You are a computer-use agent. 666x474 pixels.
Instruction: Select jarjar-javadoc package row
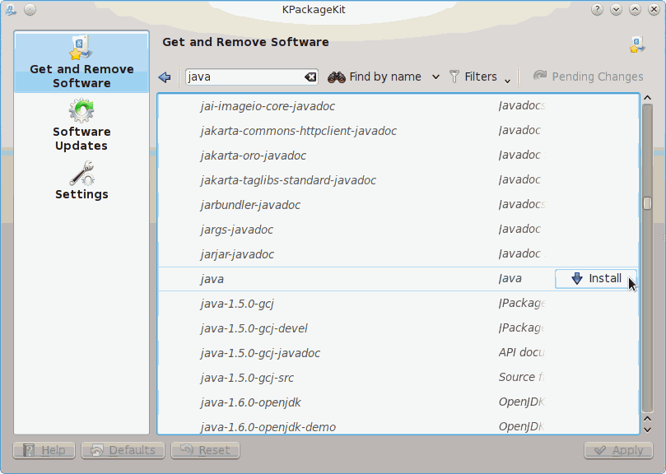tap(398, 253)
